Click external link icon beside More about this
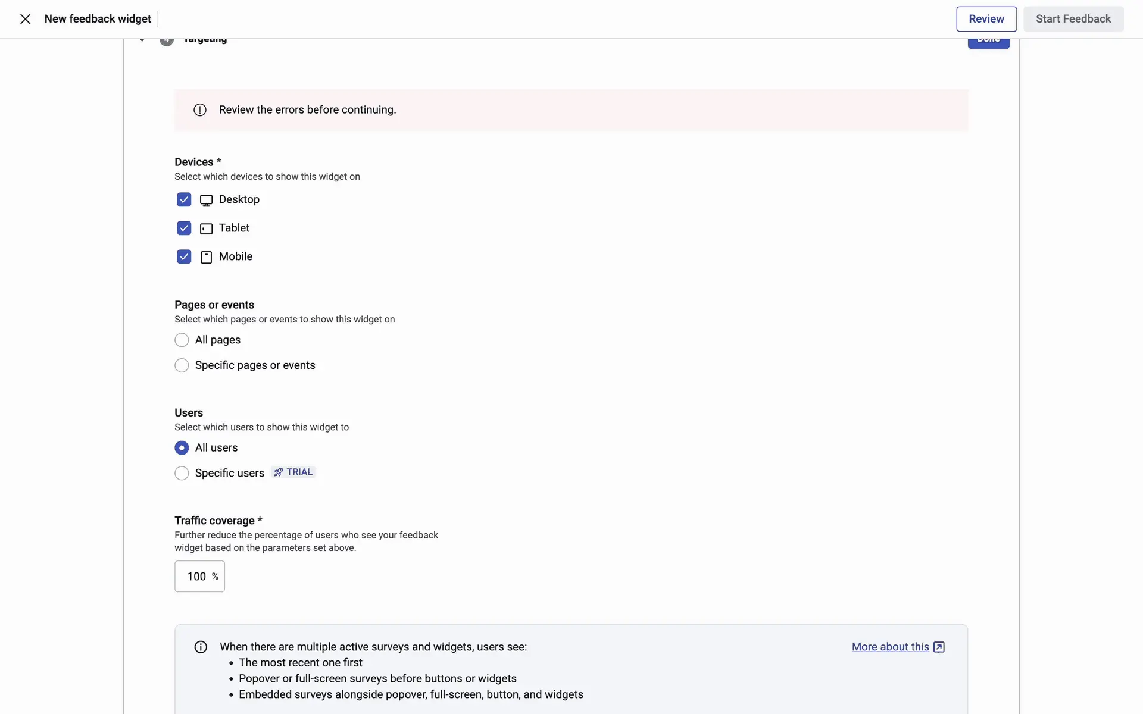This screenshot has height=714, width=1143. pyautogui.click(x=939, y=647)
